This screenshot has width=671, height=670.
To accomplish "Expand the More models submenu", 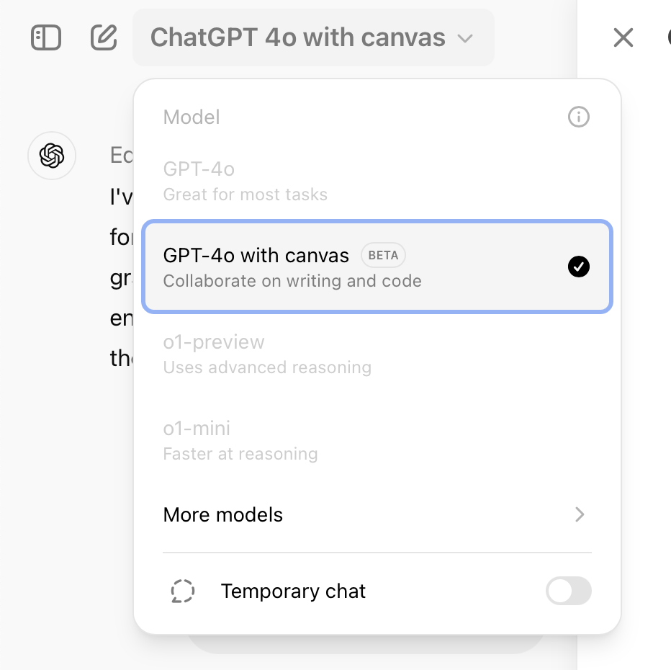I will pos(377,514).
